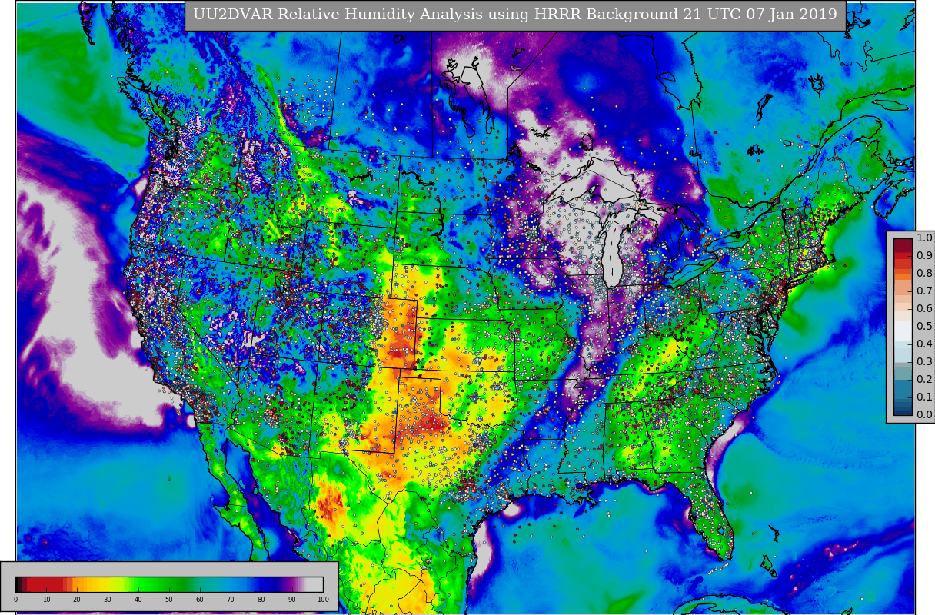Click the "1.0" label on the vertical colorbar

tap(924, 238)
